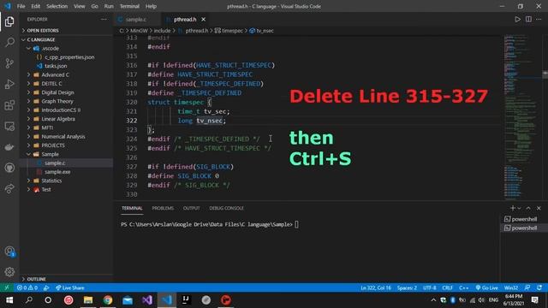Image resolution: width=548 pixels, height=308 pixels.
Task: Switch to the Problems panel tab
Action: [163, 208]
